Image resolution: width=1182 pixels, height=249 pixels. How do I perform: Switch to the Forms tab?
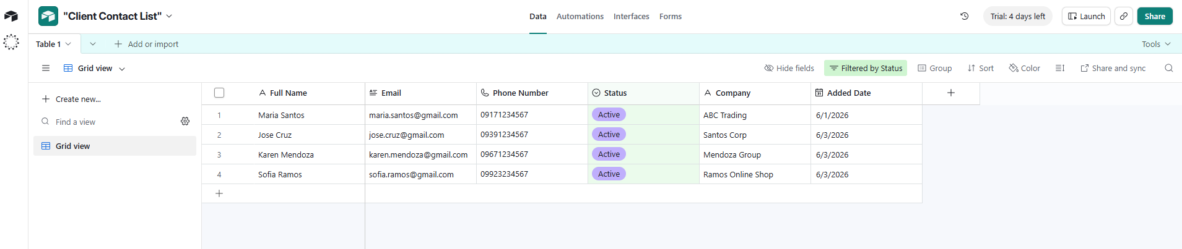pyautogui.click(x=671, y=16)
